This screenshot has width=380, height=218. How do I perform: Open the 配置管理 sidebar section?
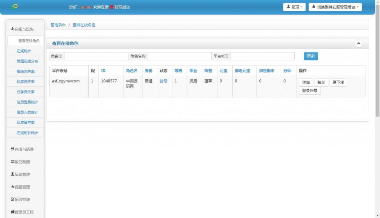pos(20,200)
